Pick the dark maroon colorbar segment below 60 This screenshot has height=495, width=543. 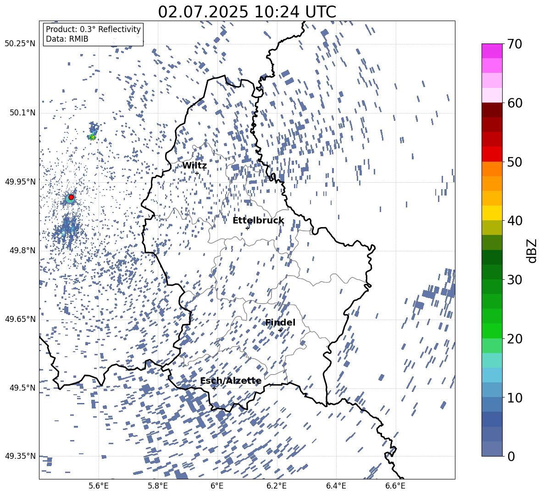coord(492,110)
